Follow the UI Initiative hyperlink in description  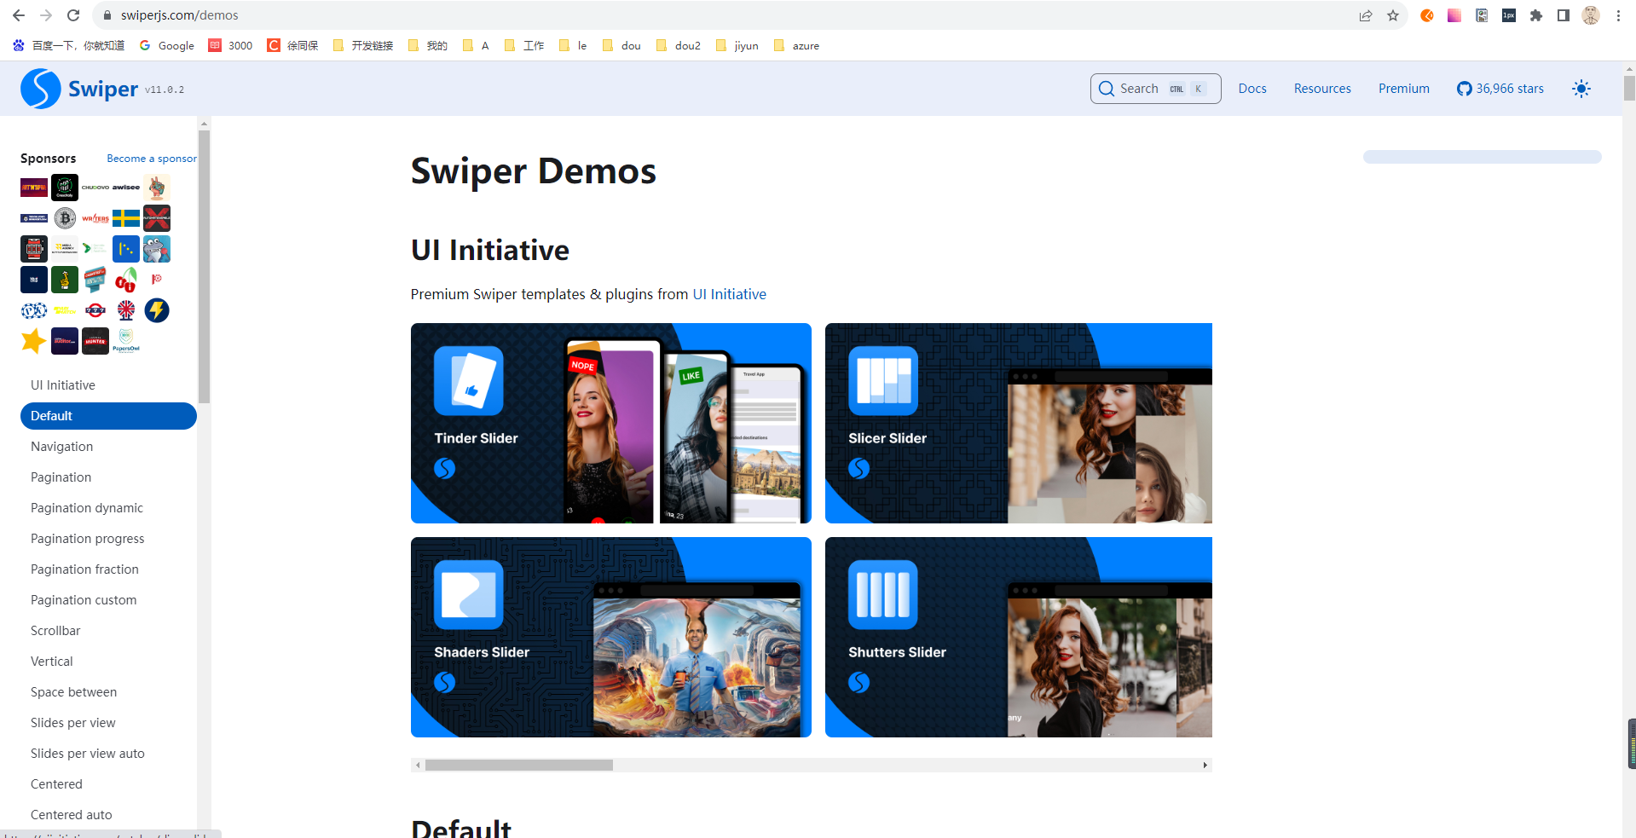(729, 294)
